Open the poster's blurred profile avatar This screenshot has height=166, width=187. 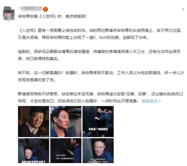pyautogui.click(x=8, y=13)
